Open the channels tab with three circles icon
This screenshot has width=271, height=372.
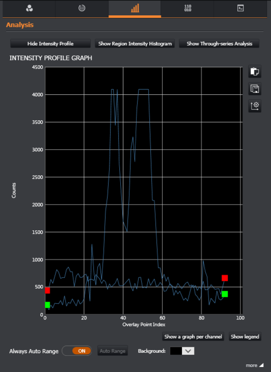tap(29, 9)
